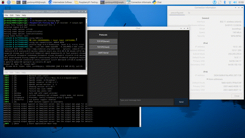
Task: Click the 'wf-recorder -f output.mp4' command line
Action: pos(69,23)
